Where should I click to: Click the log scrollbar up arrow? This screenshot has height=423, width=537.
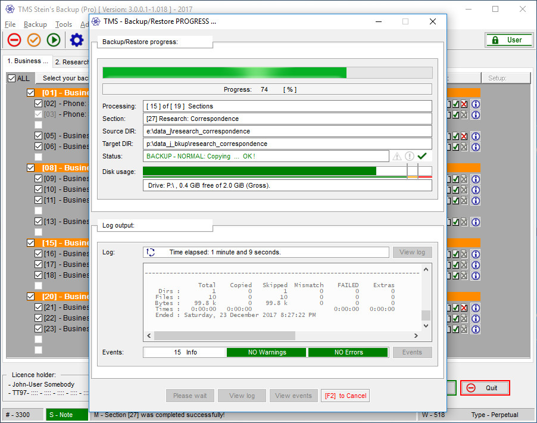point(426,269)
